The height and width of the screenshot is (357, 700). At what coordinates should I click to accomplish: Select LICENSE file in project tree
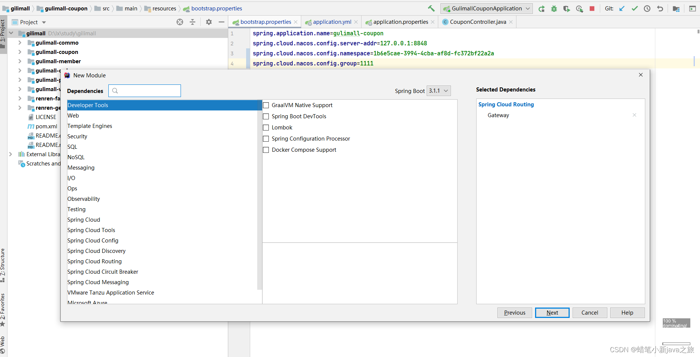point(42,117)
